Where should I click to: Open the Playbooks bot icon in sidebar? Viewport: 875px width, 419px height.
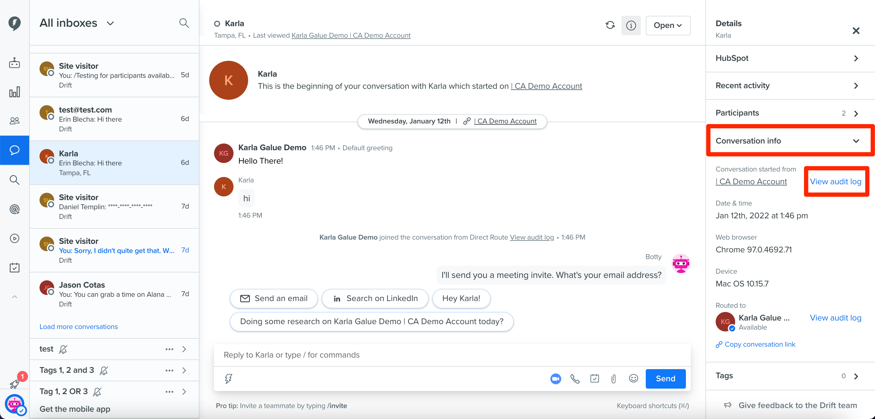coord(14,63)
